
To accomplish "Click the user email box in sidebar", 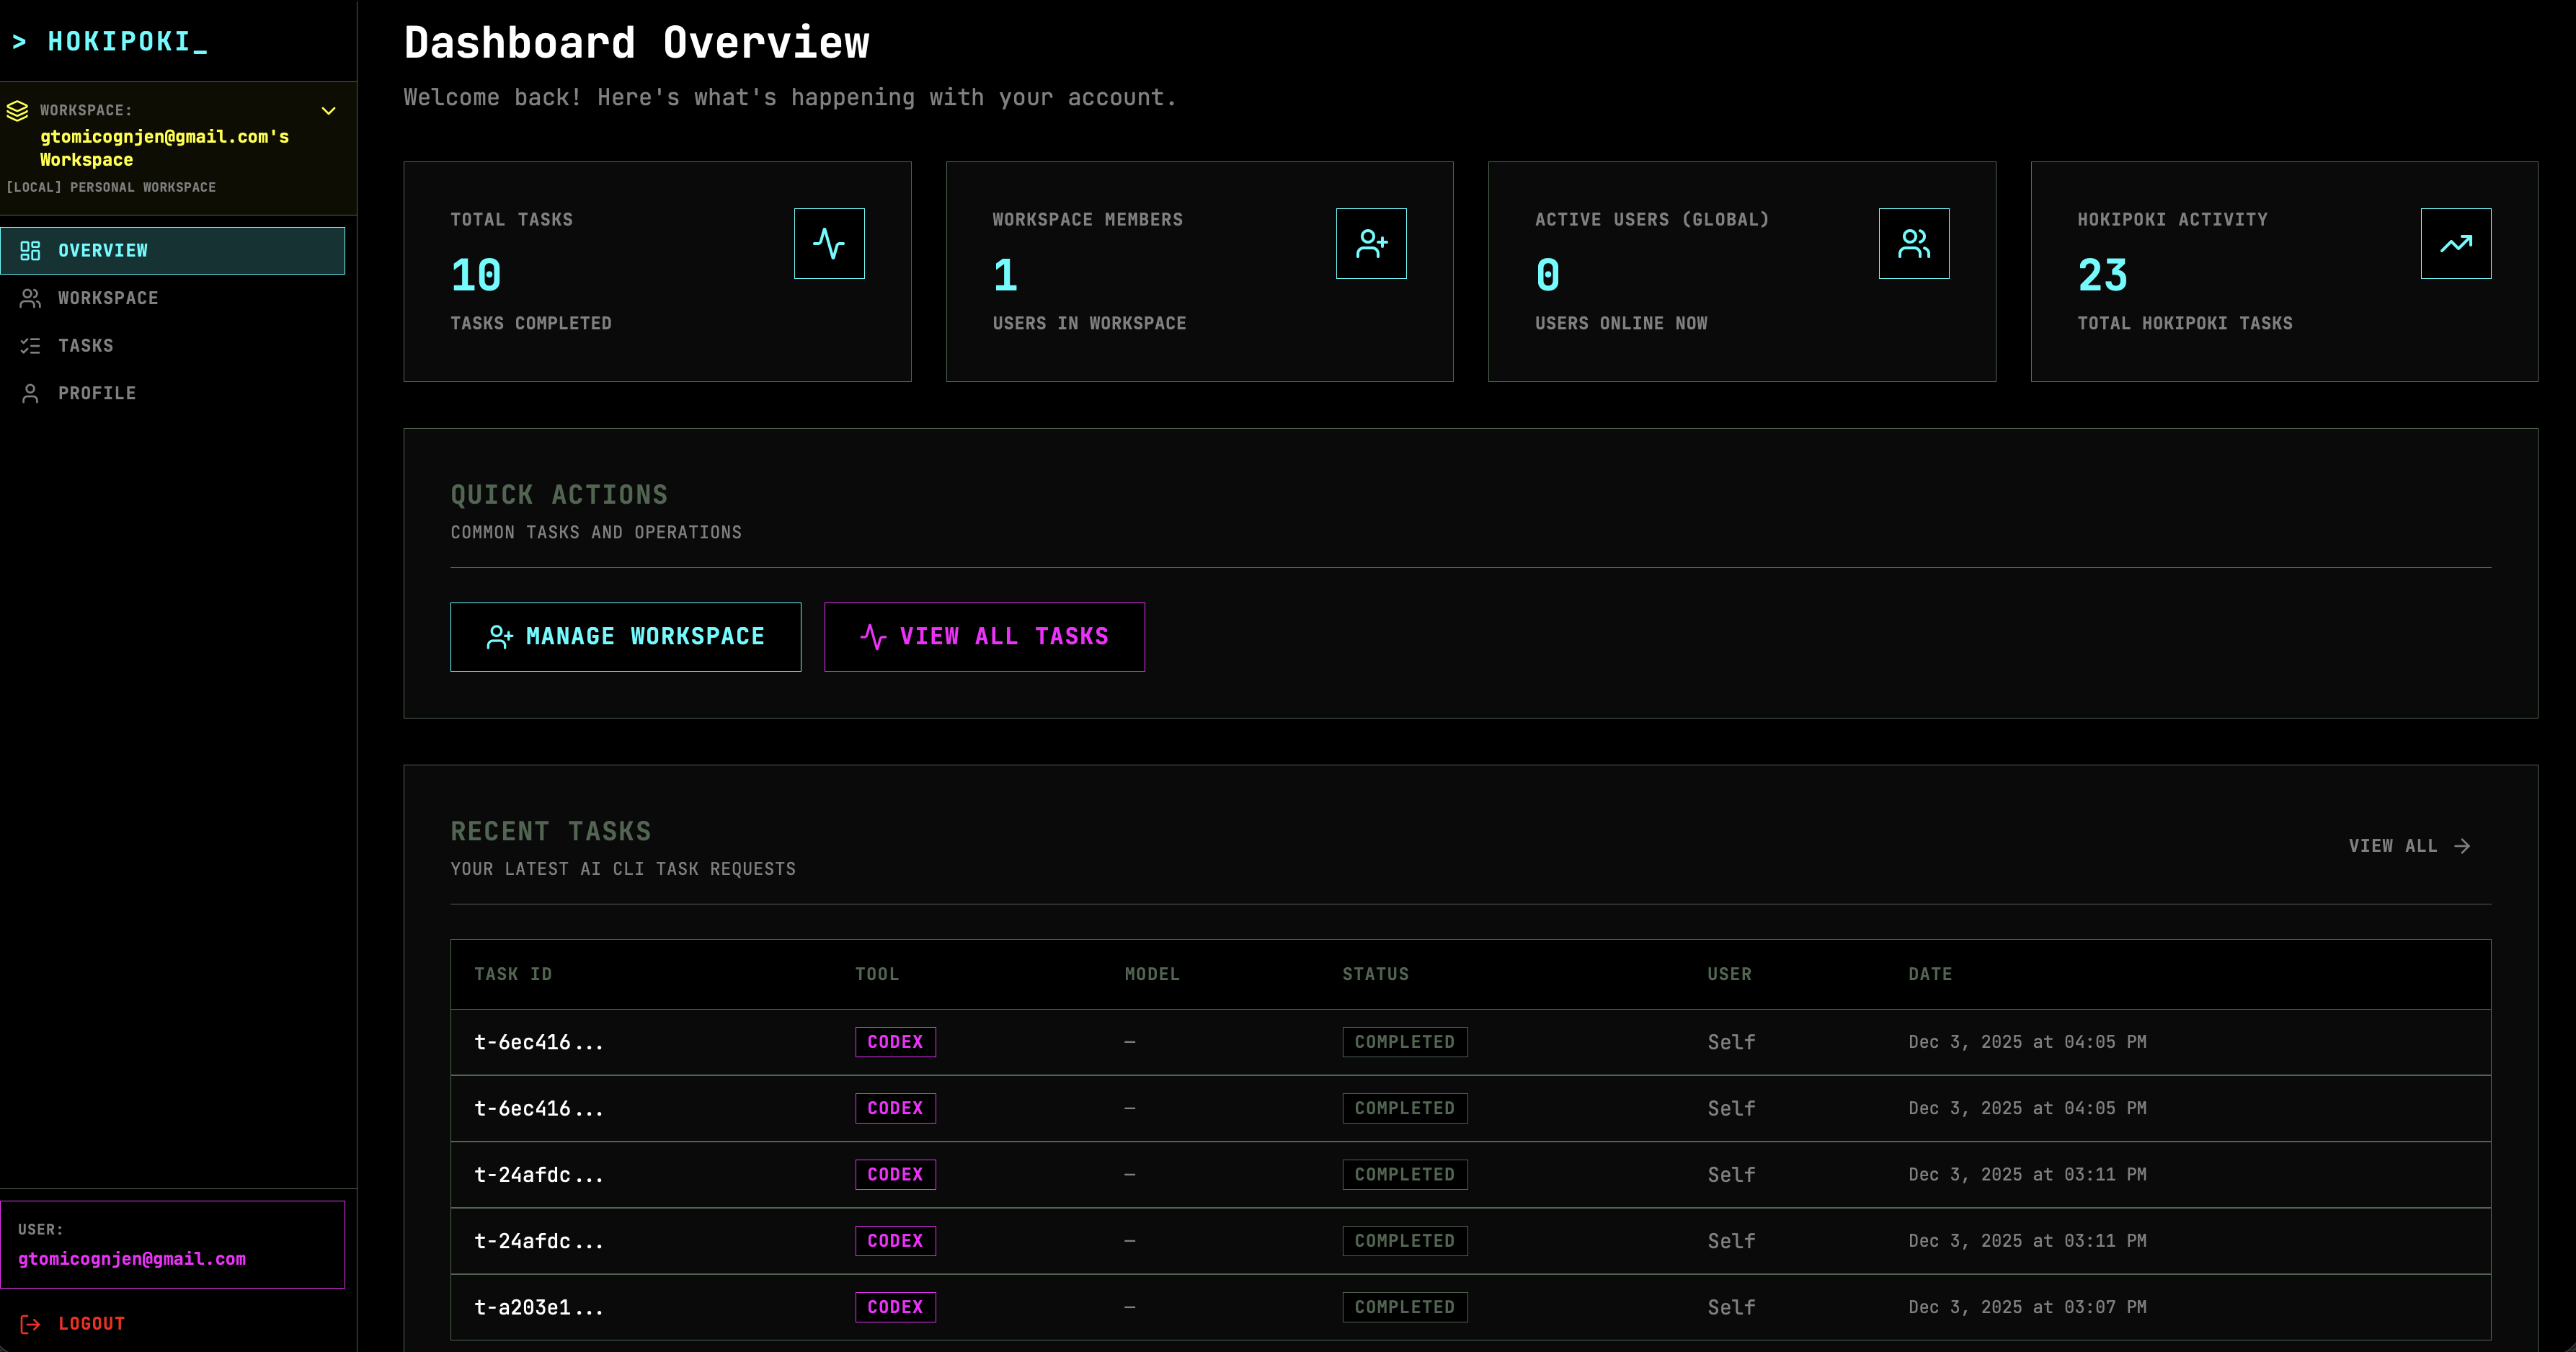I will 172,1244.
